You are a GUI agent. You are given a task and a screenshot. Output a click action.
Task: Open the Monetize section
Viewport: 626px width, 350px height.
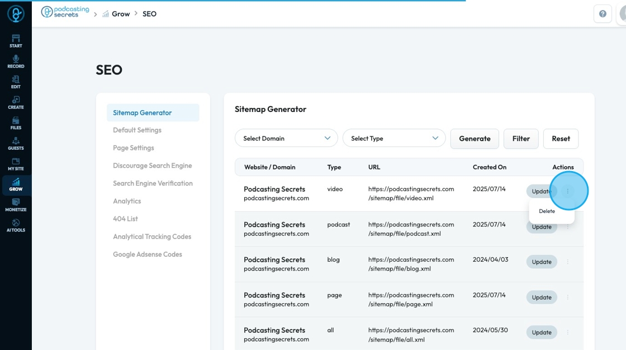tap(16, 205)
